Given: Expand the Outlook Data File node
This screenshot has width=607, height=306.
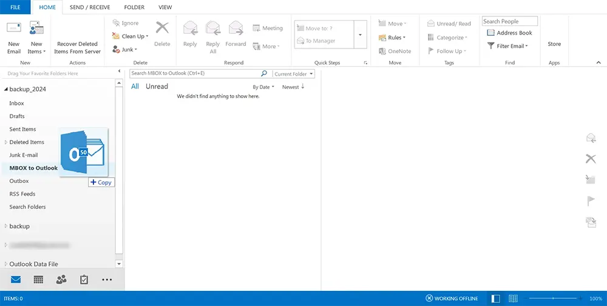Looking at the screenshot, I should point(6,264).
